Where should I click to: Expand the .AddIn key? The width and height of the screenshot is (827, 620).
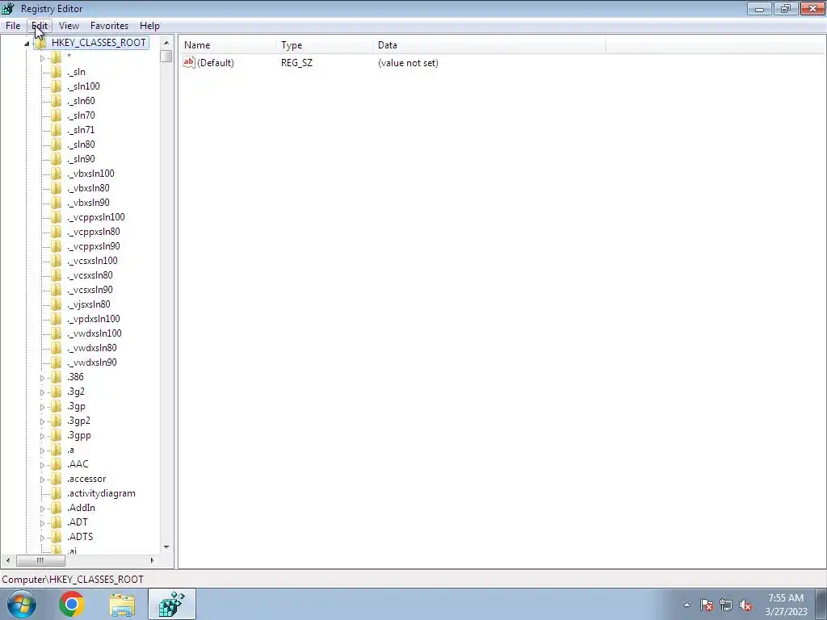click(42, 509)
